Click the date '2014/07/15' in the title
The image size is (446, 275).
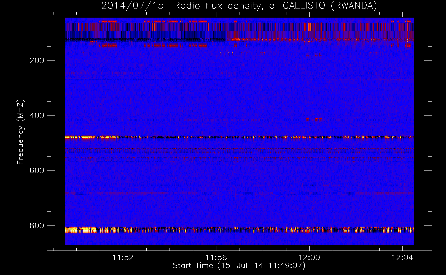click(133, 5)
